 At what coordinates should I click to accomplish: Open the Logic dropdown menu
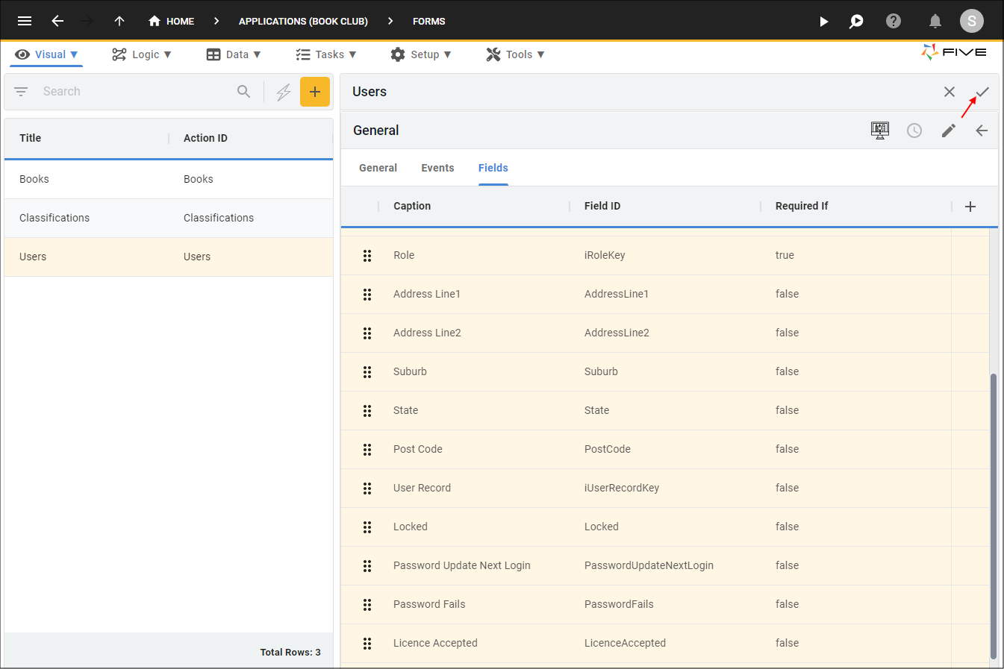click(142, 54)
